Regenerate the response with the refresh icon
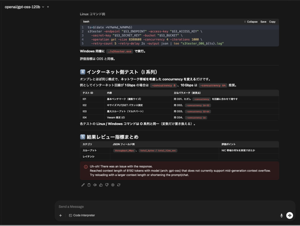300x226 pixels. 118,185
